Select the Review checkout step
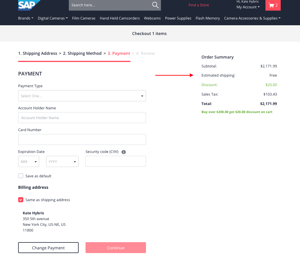This screenshot has height=270, width=300. pos(145,53)
